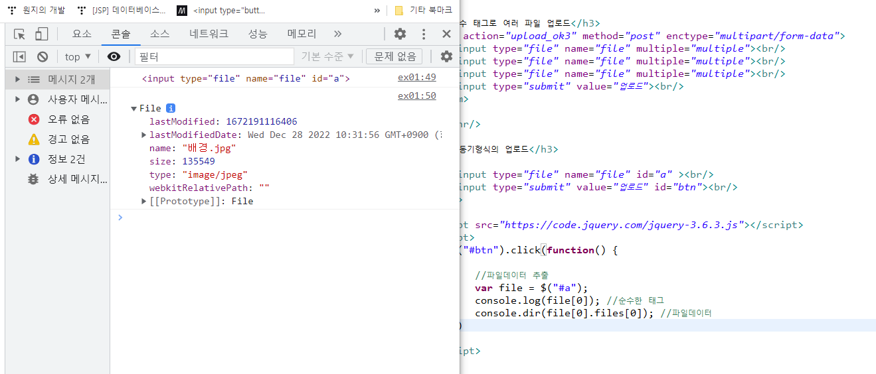
Task: Open the 원지의 개발 bookmark
Action: click(x=37, y=10)
